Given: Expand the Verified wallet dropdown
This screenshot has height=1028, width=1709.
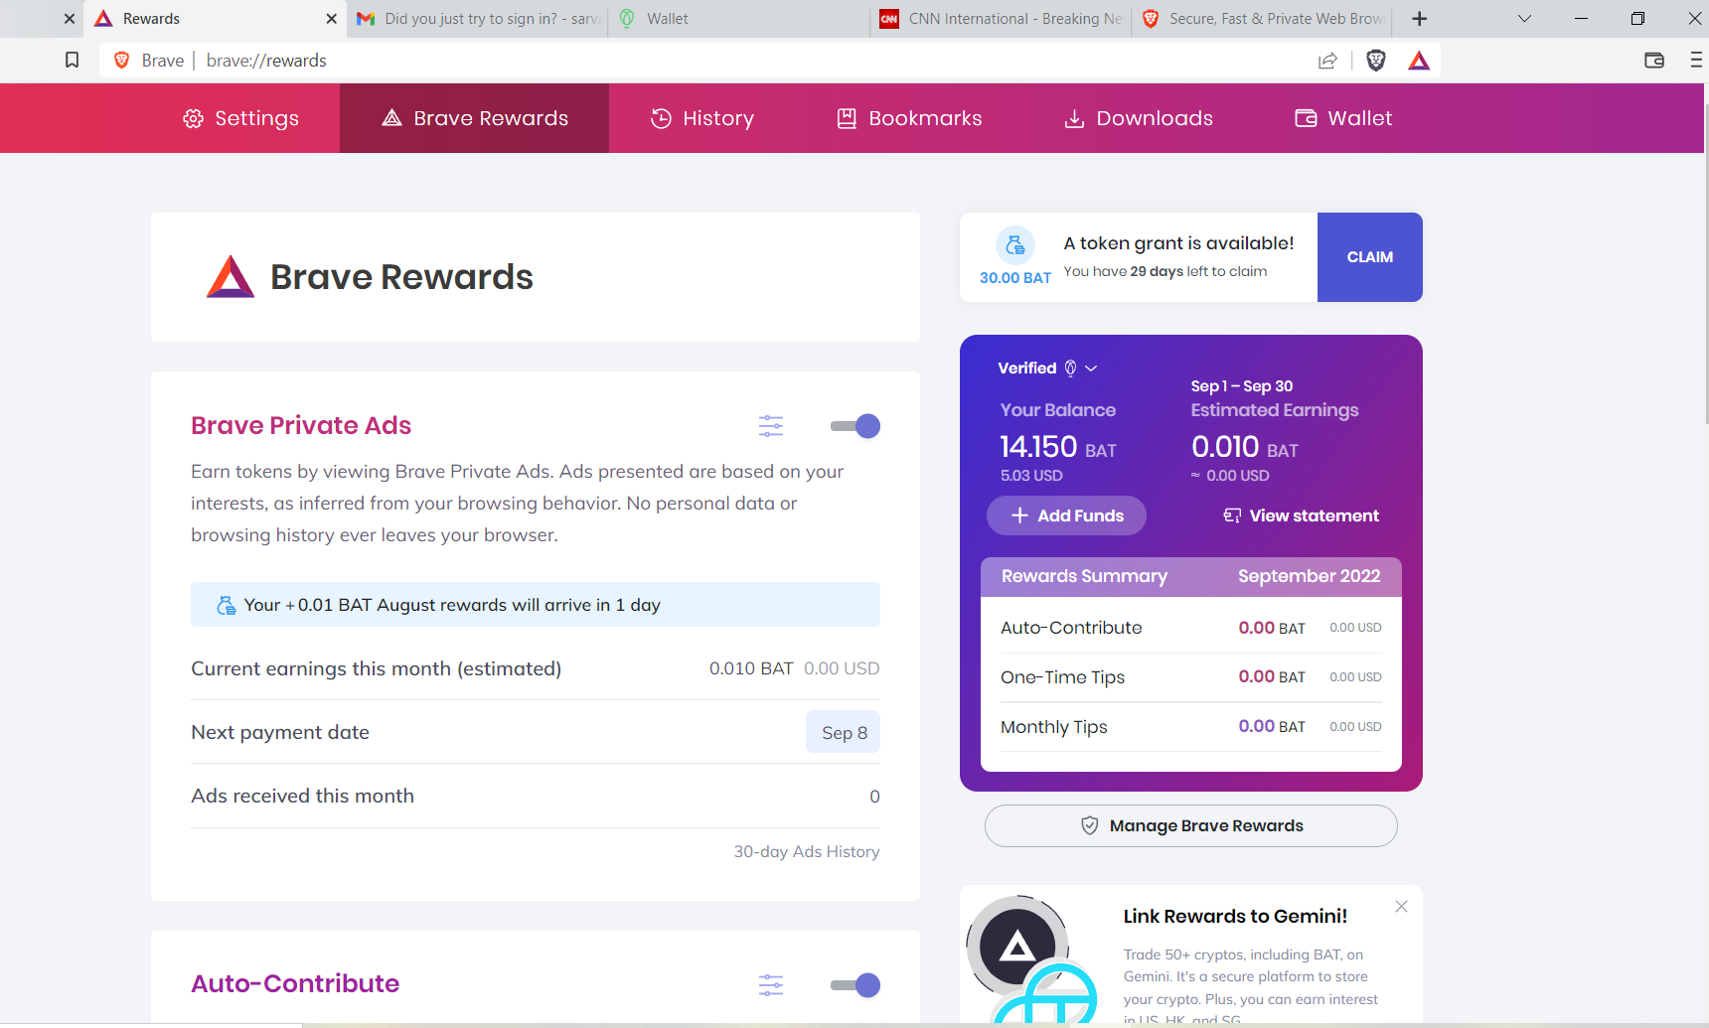Looking at the screenshot, I should pos(1091,367).
